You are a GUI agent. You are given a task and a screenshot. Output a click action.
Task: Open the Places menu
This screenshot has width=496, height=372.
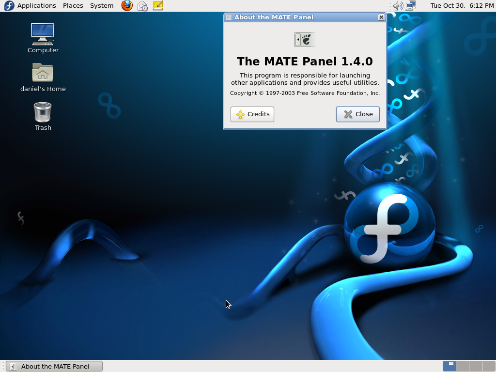point(73,5)
